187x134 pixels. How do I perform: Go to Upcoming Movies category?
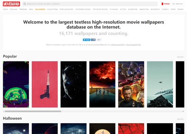coord(83,9)
